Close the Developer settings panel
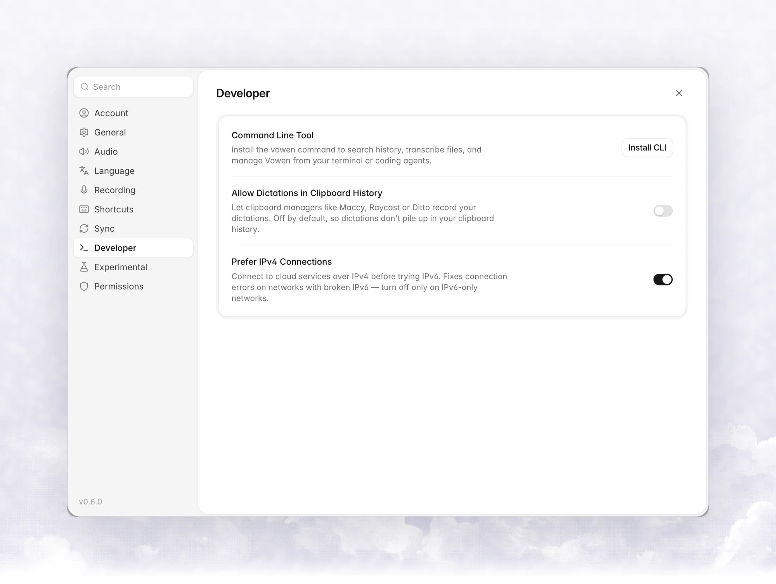776x584 pixels. [679, 93]
